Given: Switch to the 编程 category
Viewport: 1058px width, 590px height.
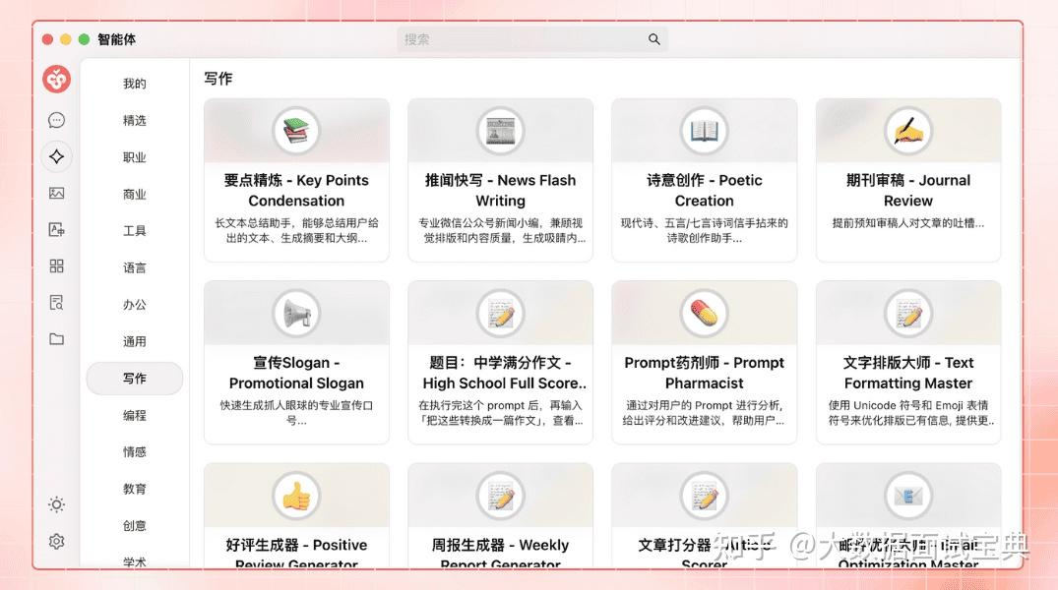Looking at the screenshot, I should tap(134, 415).
